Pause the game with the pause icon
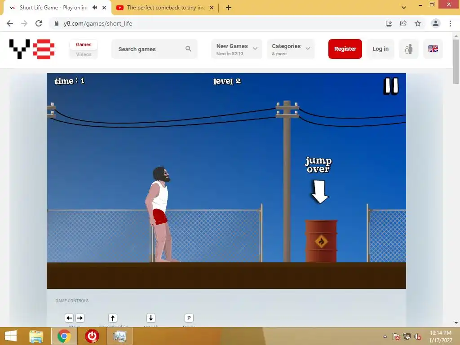Viewport: 460px width, 345px height. 391,86
